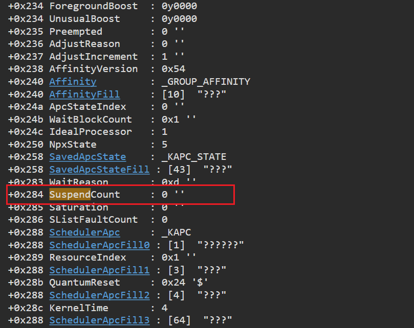Open the SchedulerApcFill3 link
The image size is (414, 328).
pos(99,320)
